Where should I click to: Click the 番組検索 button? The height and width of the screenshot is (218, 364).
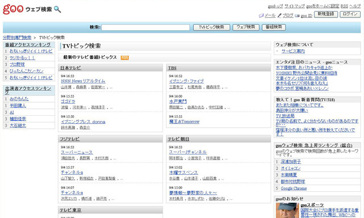[274, 27]
